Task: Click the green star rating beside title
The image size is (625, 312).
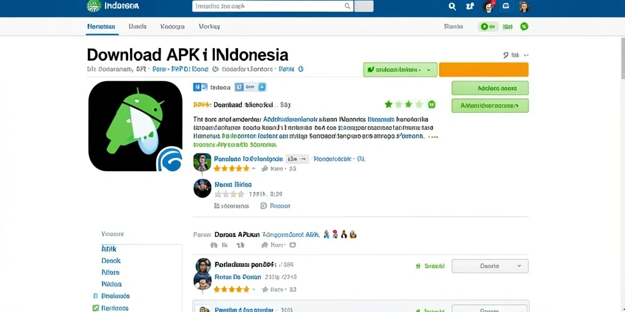Action: tap(403, 105)
